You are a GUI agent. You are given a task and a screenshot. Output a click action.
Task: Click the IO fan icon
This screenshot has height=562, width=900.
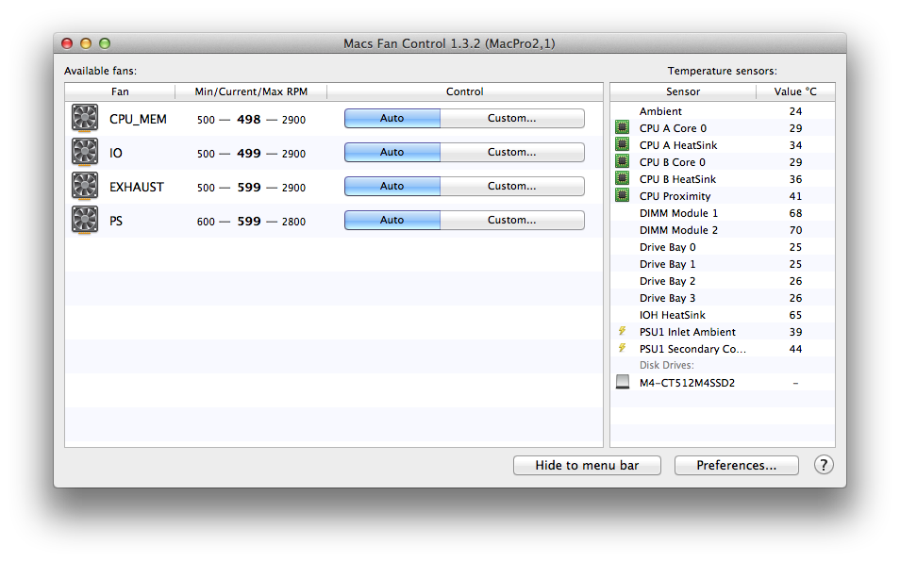85,152
